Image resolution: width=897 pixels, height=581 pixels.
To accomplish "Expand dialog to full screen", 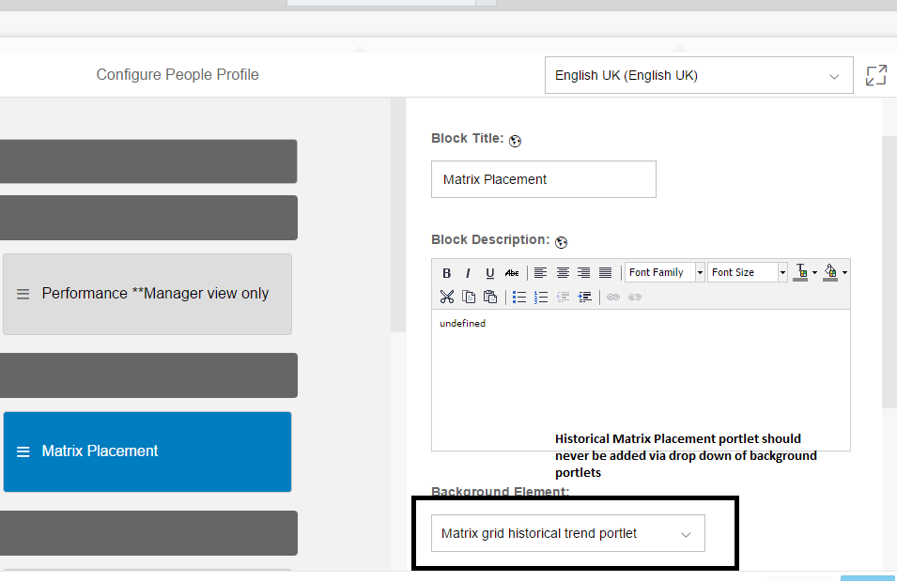I will (875, 75).
